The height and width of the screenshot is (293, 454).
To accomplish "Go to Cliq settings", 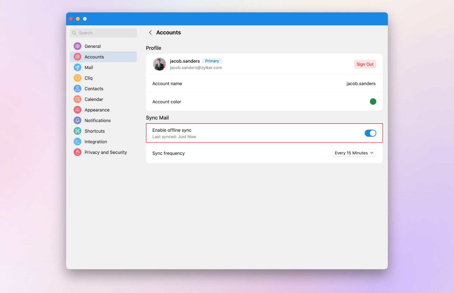I will click(x=104, y=78).
